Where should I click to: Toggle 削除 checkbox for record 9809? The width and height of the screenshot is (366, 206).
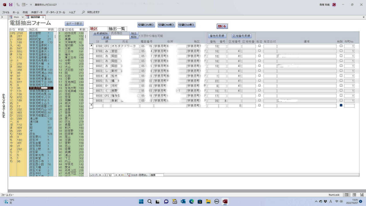coord(341,100)
